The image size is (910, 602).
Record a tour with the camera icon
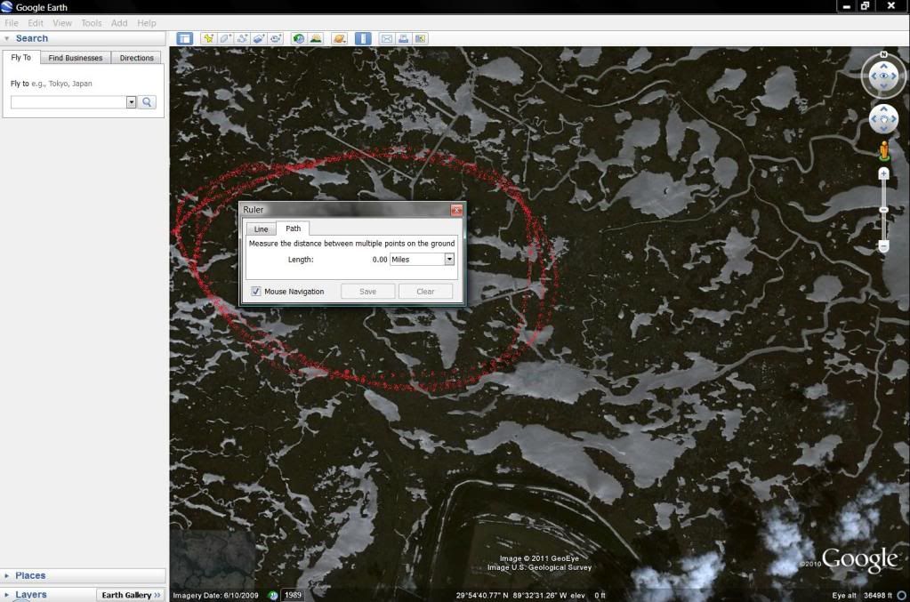[276, 38]
